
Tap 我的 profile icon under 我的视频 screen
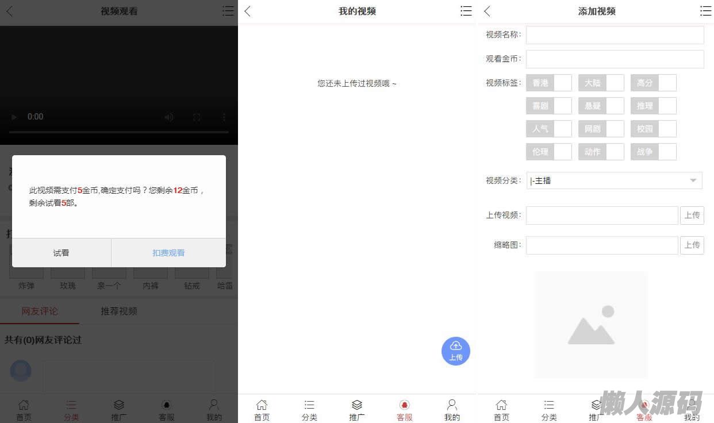pos(452,410)
